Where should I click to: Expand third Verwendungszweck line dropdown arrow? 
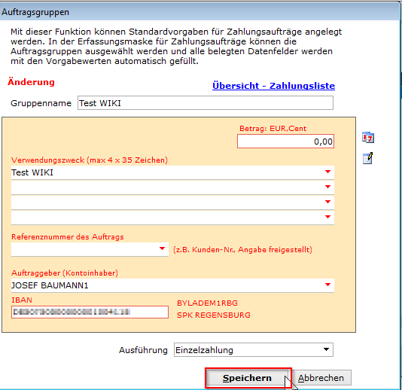coord(327,202)
